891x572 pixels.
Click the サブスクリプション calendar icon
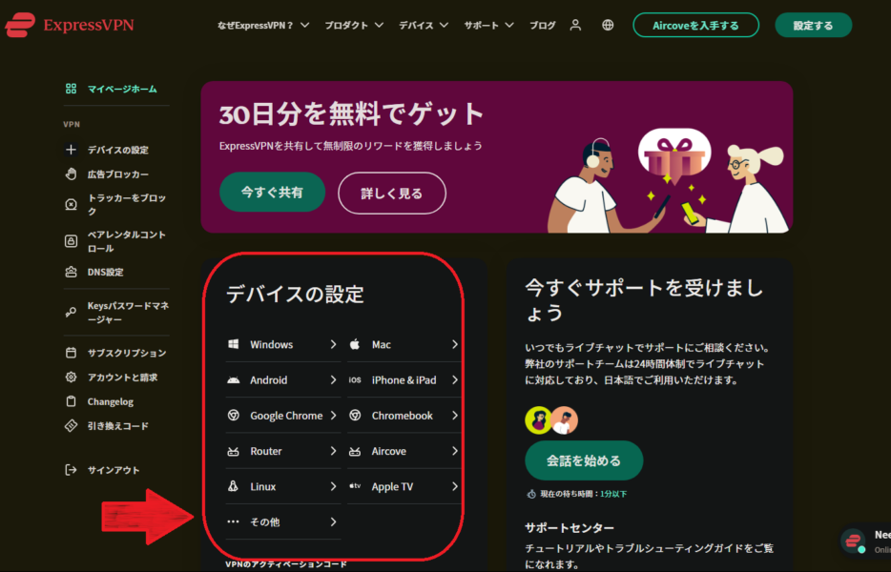point(71,353)
